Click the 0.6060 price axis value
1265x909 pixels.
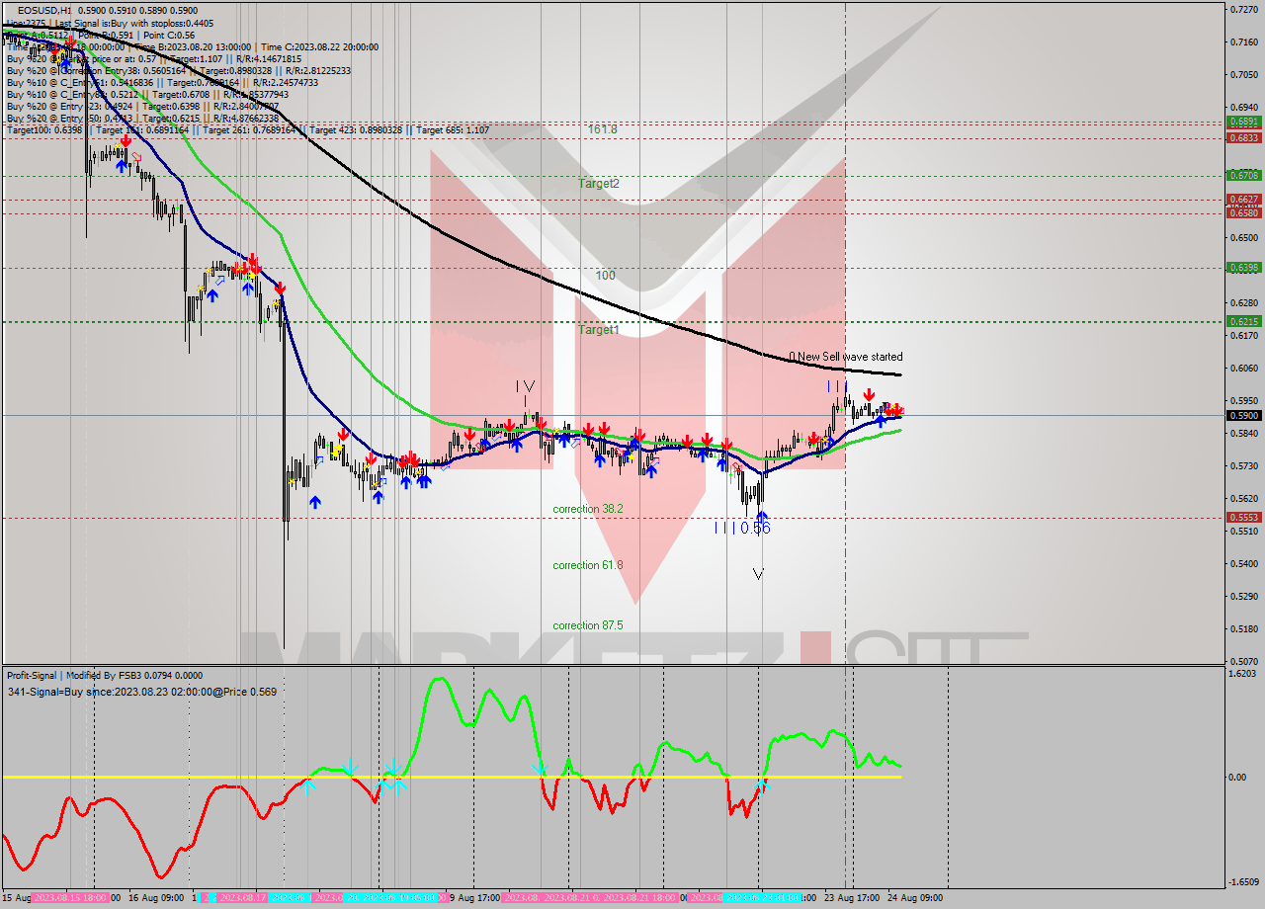(1244, 368)
